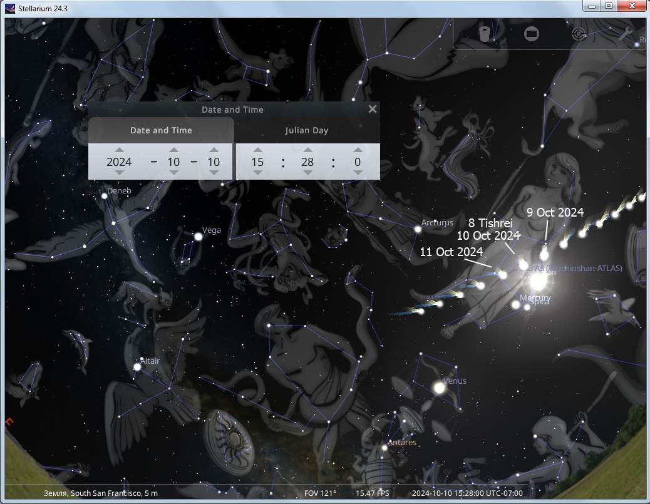
Task: Click the Telrad sight circles icon
Action: pos(579,34)
